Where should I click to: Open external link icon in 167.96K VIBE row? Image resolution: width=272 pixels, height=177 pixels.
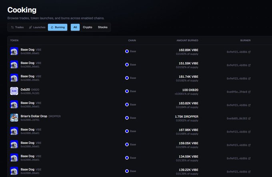[x=249, y=132]
